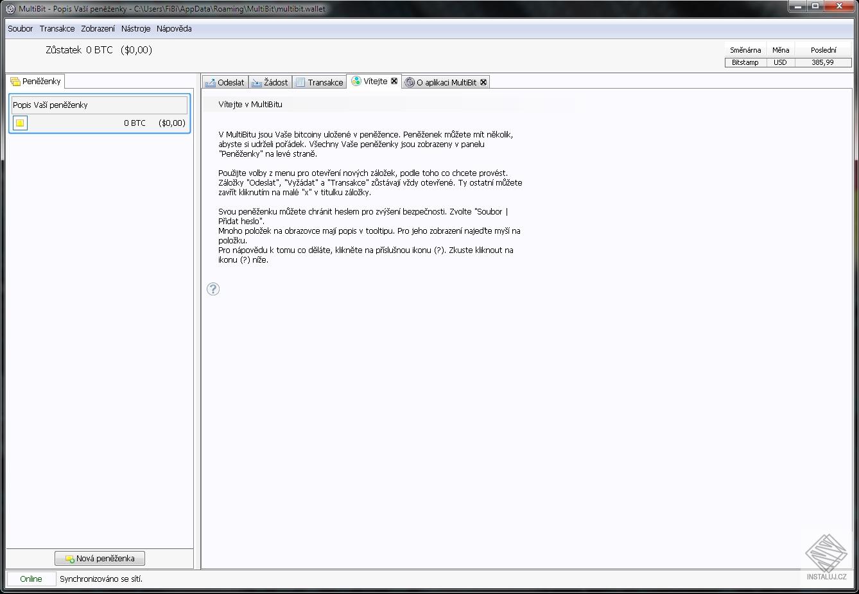Close the Vítejte tab
Viewport: 859px width, 594px height.
click(394, 82)
